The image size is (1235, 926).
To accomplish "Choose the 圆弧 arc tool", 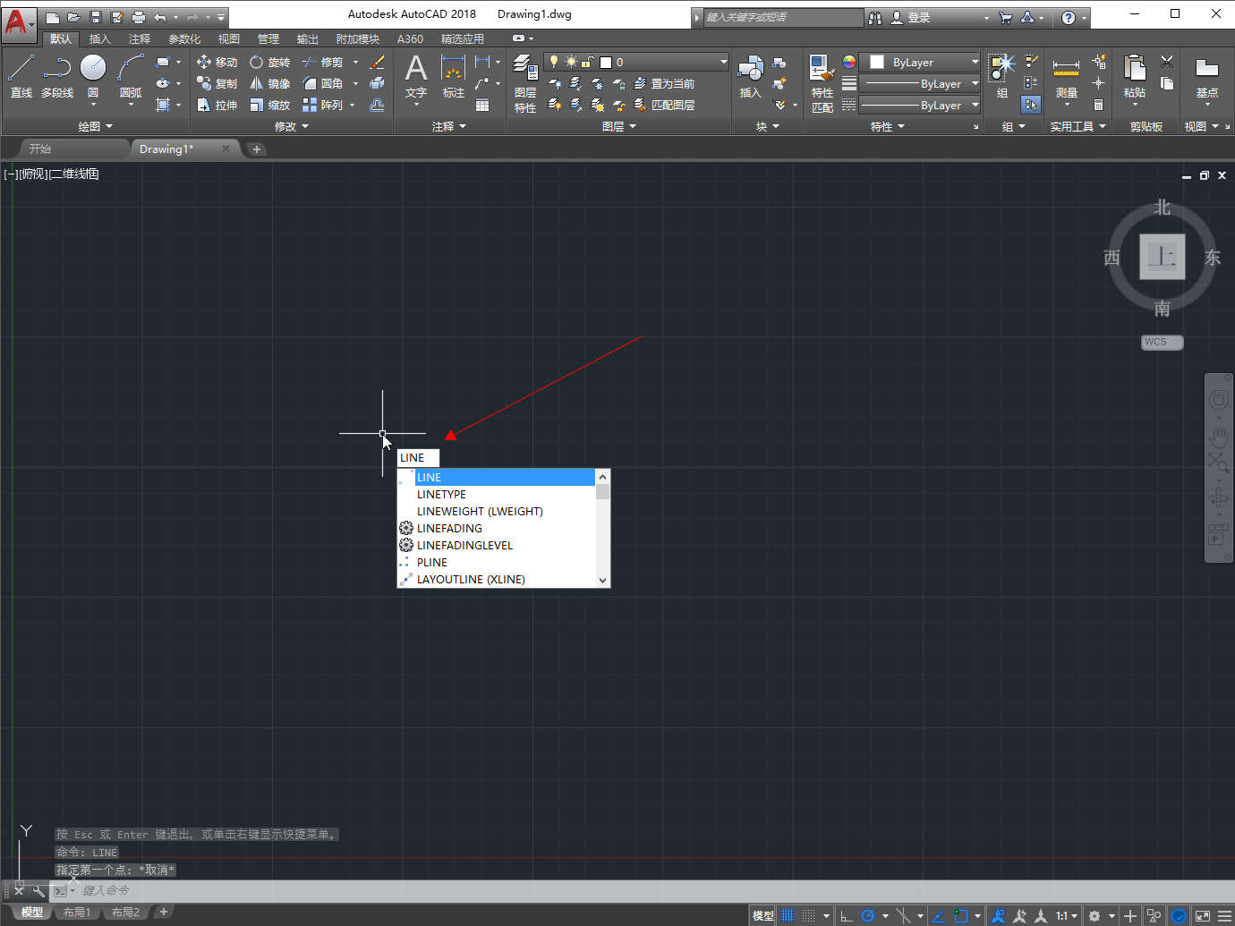I will [131, 79].
